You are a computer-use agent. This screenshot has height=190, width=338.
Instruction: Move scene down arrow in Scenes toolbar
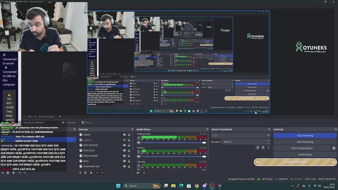(25, 173)
